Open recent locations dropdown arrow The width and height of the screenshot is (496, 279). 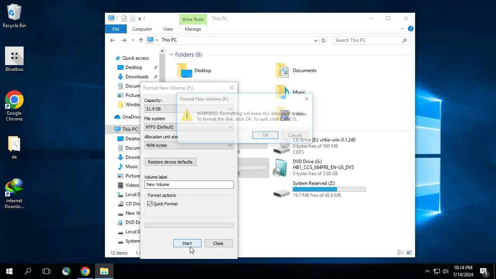(133, 40)
